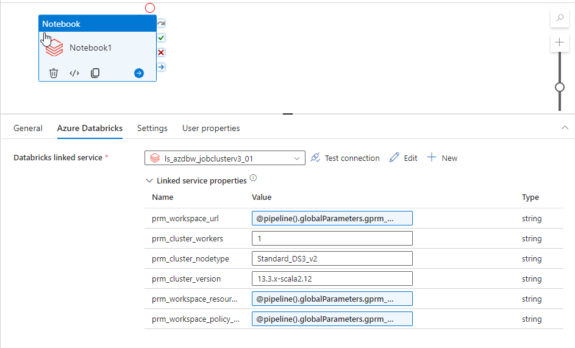Screen dimensions: 575x348
Task: Click the info icon beside Linked service properties
Action: point(253,178)
